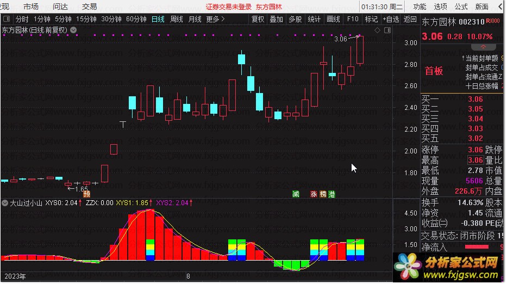Screen dimensions: 507x284
Task: Click the 买四 bid price 3.03
Action: 475,128
